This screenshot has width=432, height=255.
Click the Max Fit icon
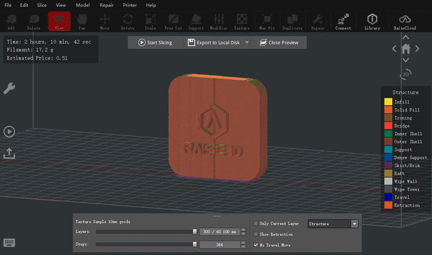pos(267,22)
